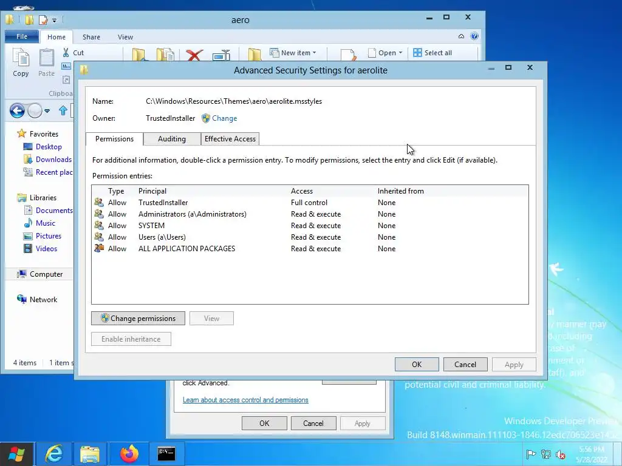
Task: Click Videos library icon in sidebar
Action: [28, 248]
